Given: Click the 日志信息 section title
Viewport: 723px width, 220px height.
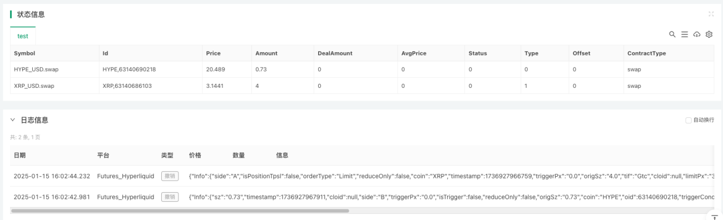Looking at the screenshot, I should [x=34, y=120].
